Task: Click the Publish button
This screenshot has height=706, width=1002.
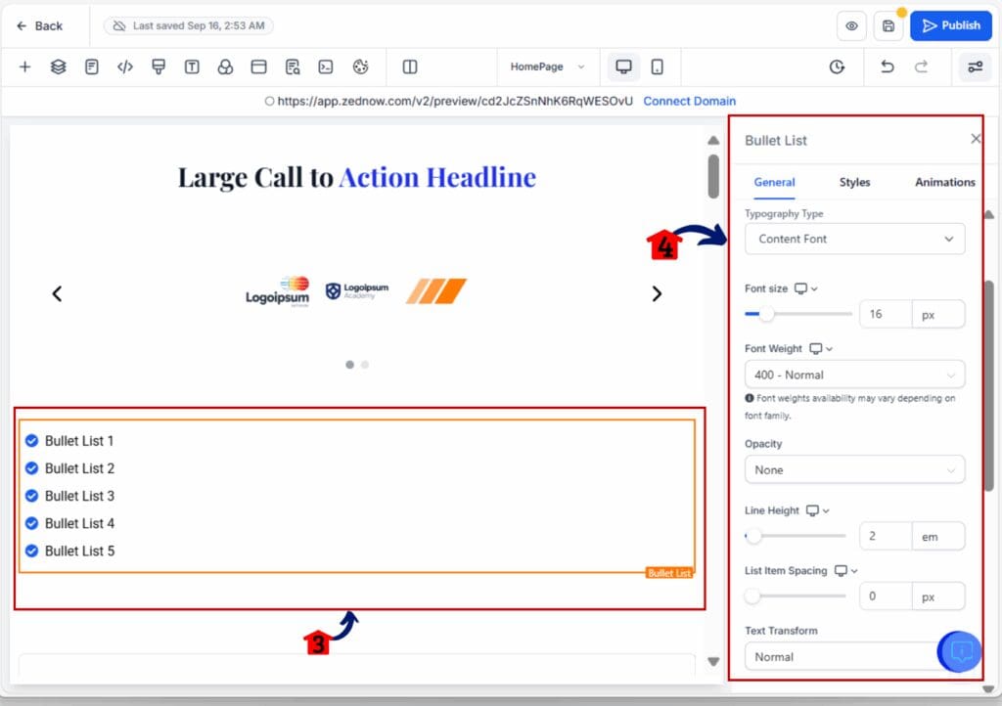Action: tap(950, 26)
